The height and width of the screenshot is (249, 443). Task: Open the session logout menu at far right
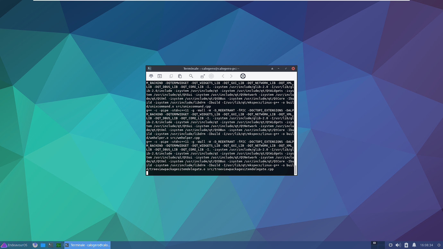click(x=439, y=245)
